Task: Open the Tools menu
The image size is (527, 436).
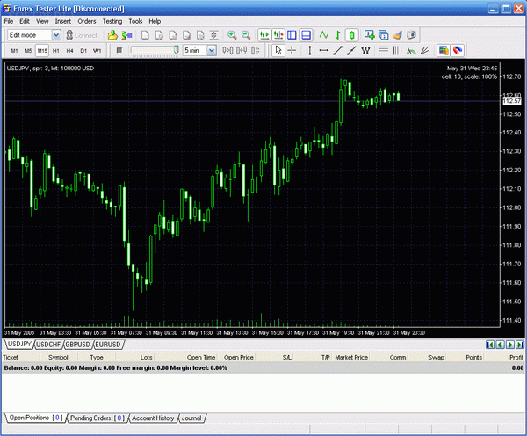Action: click(135, 21)
